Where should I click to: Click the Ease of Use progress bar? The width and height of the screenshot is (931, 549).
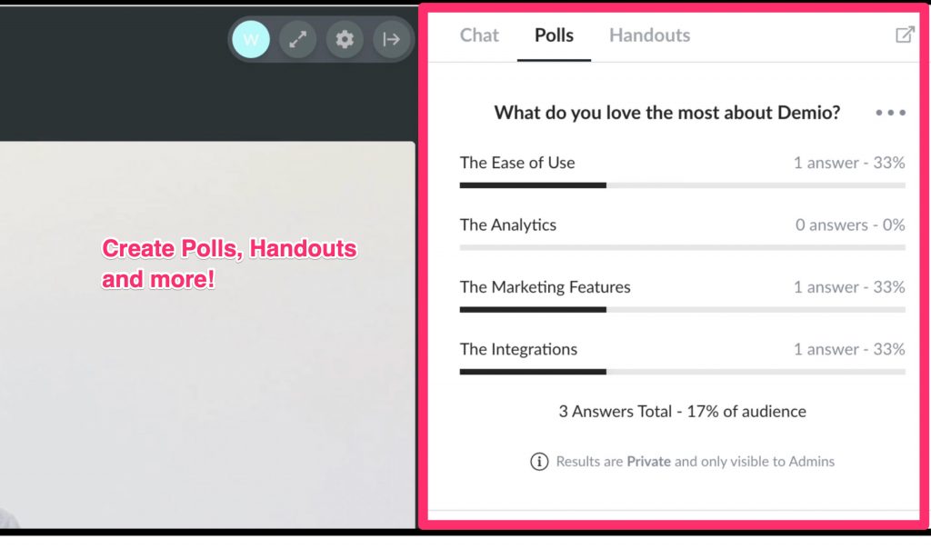pos(682,185)
